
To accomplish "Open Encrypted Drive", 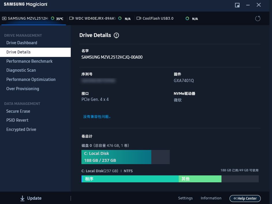I will 21,129.
